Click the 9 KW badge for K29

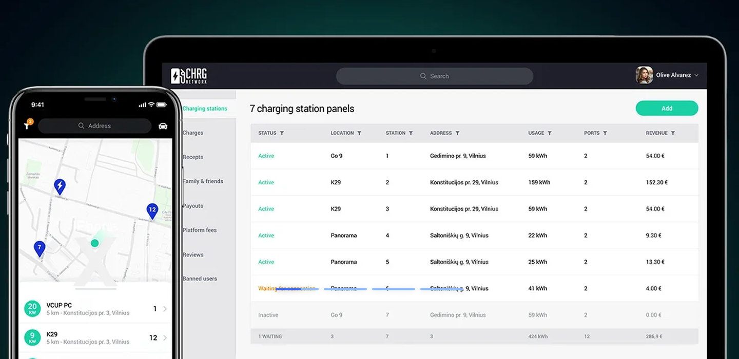32,338
